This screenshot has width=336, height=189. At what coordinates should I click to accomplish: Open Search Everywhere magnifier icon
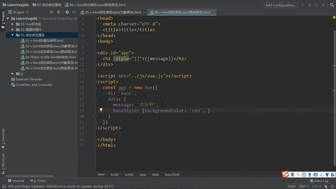coord(332,5)
